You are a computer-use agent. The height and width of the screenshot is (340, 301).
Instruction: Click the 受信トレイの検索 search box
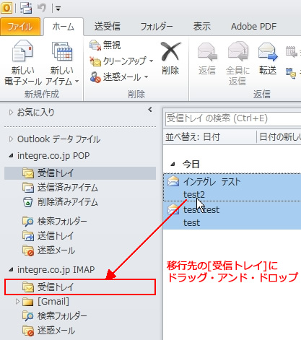[x=233, y=118]
